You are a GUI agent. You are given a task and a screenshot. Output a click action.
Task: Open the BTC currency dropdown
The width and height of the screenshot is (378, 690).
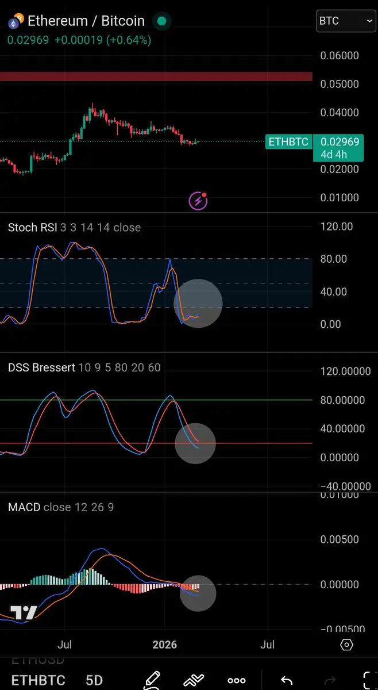[x=346, y=21]
